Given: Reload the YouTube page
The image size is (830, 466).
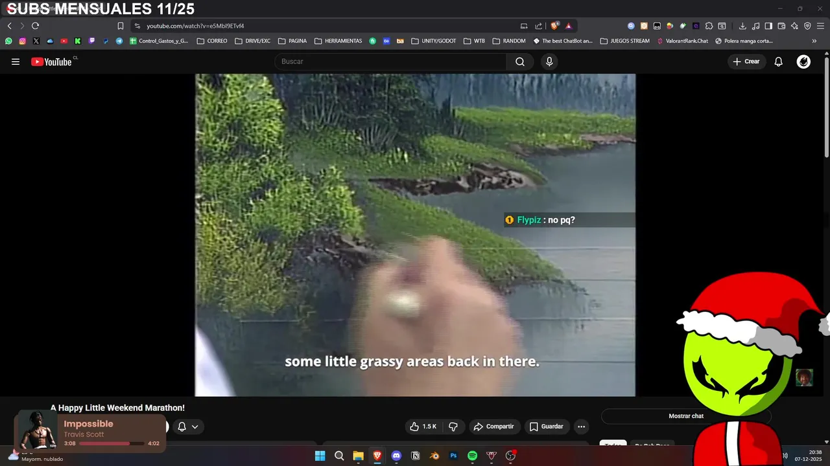Looking at the screenshot, I should [x=35, y=26].
